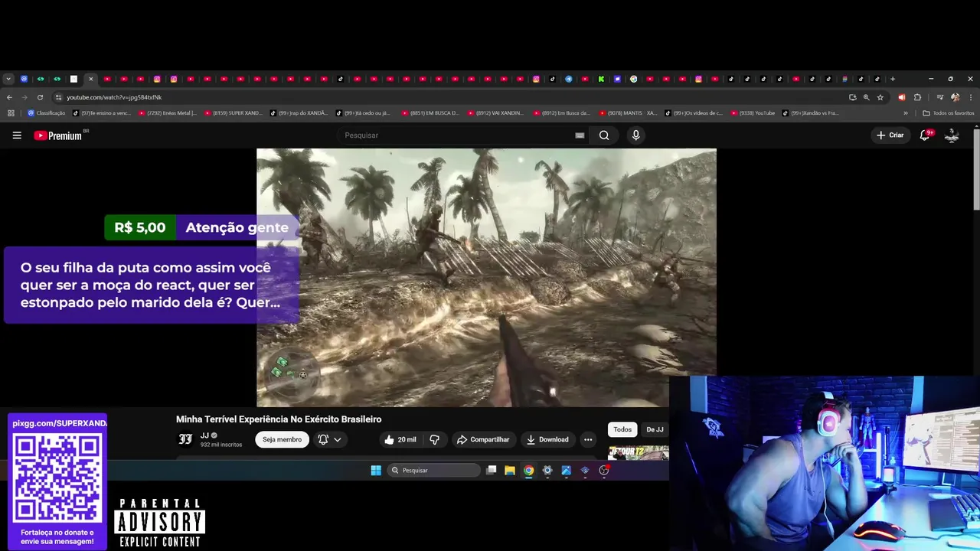The height and width of the screenshot is (551, 980).
Task: Switch to the Telegram tab
Action: point(568,79)
